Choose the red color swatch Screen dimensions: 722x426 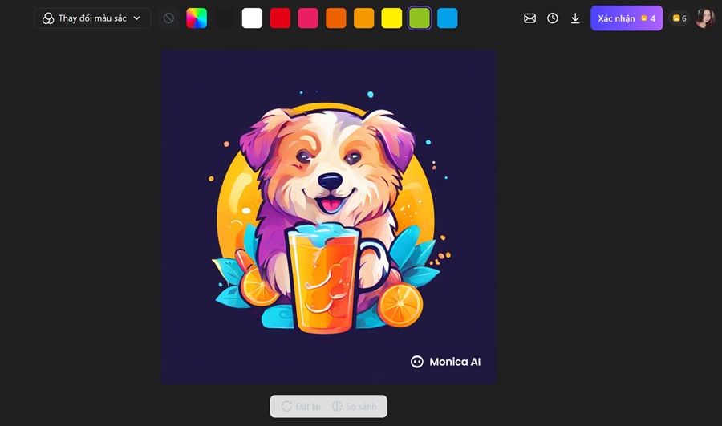pos(280,18)
